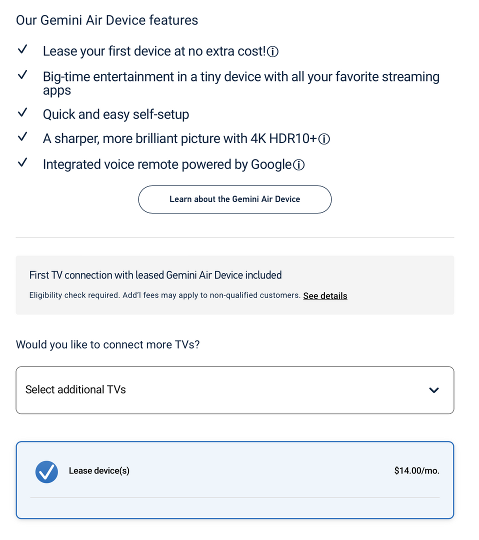Screen dimensions: 479x540
Task: Click checkmark next to 'sharper, more brilliant picture'
Action: tap(22, 137)
